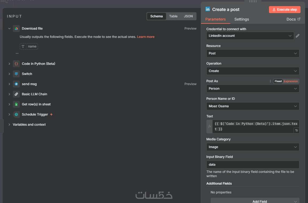Expand the Schedule Trigger node
Viewport: 308px width, 203px height.
click(x=9, y=114)
